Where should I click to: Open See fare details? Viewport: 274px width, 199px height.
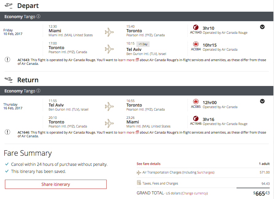148,164
